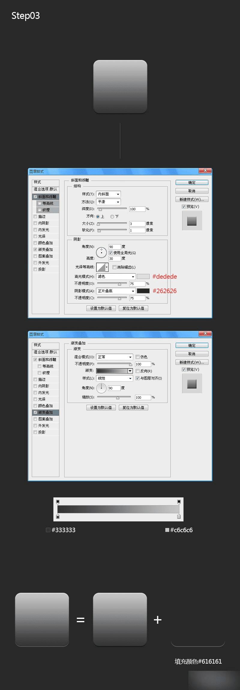Image resolution: width=240 pixels, height=690 pixels.
Task: Click the 大小(Z) slider handle
Action: point(98,224)
